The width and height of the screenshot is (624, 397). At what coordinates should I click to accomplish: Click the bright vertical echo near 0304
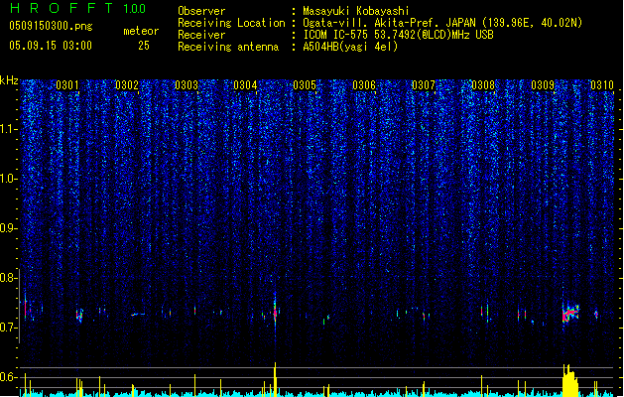click(x=275, y=313)
